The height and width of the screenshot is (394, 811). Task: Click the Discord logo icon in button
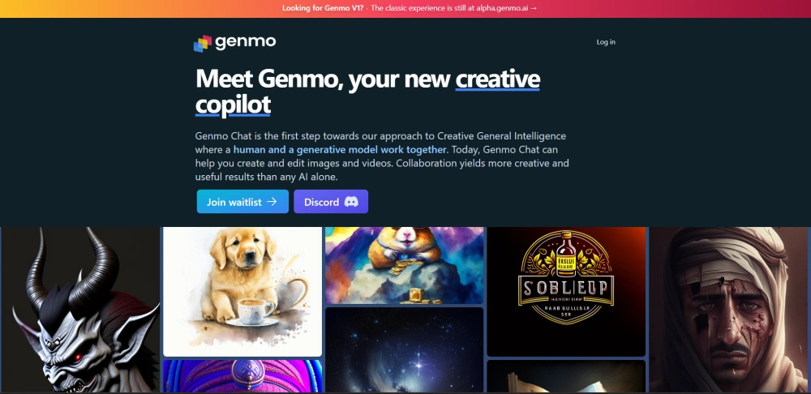coord(351,202)
